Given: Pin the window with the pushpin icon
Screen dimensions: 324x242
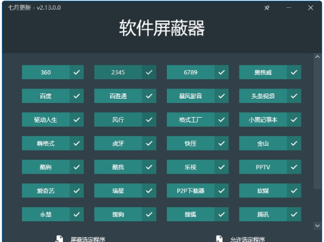Looking at the screenshot, I should coord(267,8).
